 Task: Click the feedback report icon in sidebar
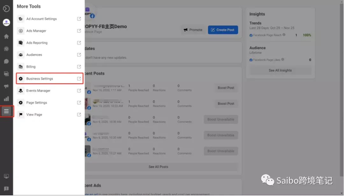tap(6, 189)
